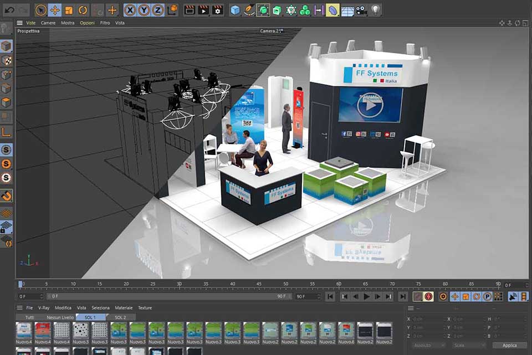The image size is (532, 355).
Task: Switch to the Nessun Livello tab
Action: (60, 317)
